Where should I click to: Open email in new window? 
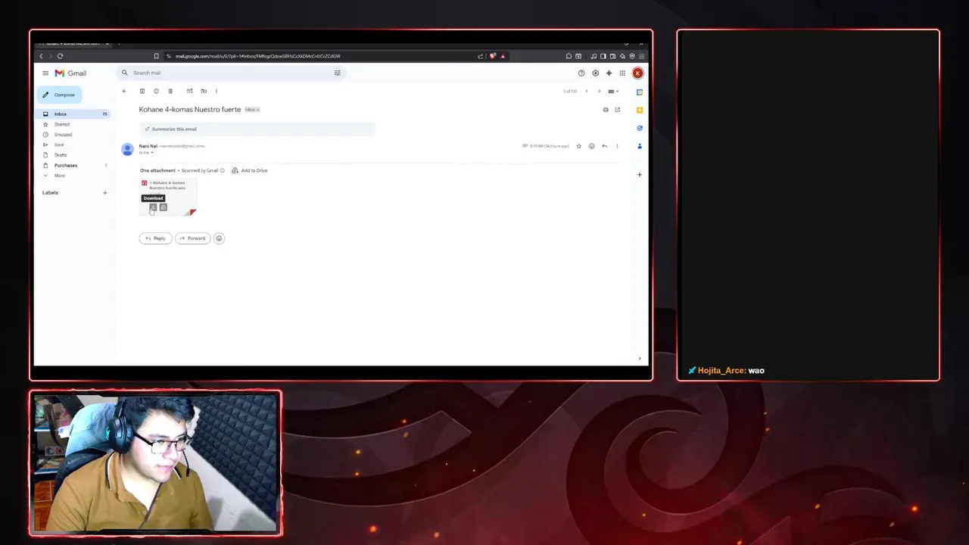[x=617, y=110]
